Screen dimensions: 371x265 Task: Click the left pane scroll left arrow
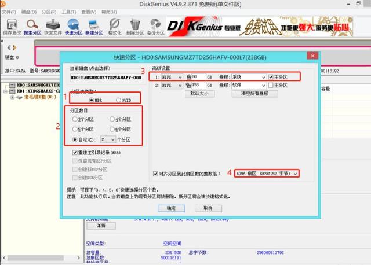4,257
